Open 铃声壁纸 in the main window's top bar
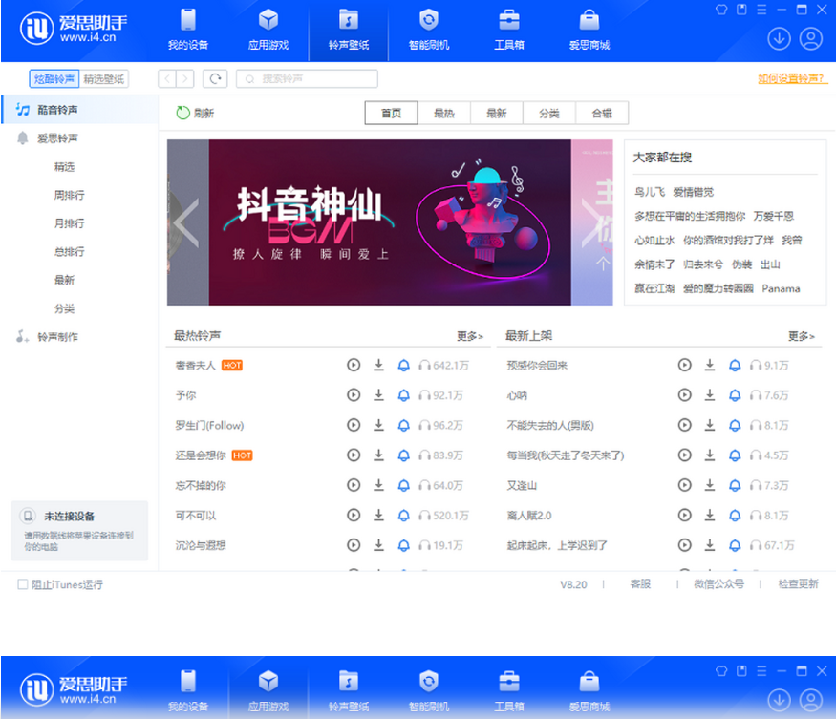The height and width of the screenshot is (719, 836). coord(349,31)
